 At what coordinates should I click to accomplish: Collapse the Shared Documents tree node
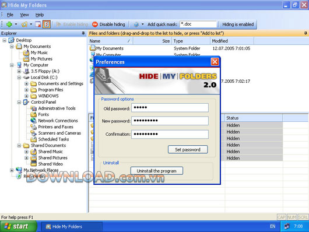(x=19, y=146)
